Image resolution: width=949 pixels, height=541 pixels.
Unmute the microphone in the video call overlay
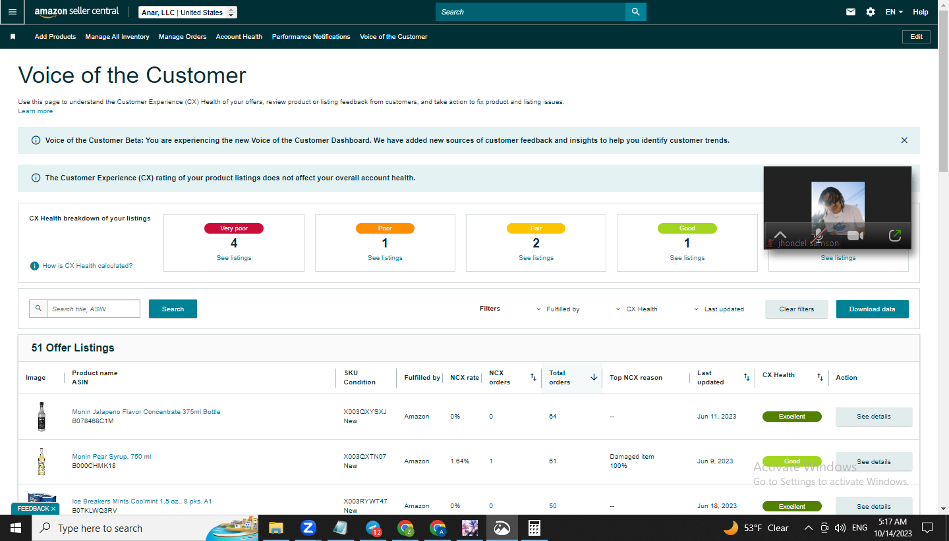click(818, 235)
